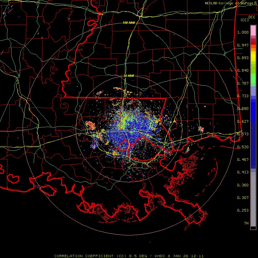Click the [CC] legend heading
The width and height of the screenshot is (258, 258).
point(245,20)
